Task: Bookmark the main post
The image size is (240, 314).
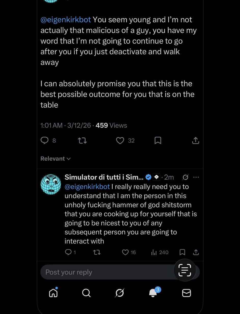Action: tap(158, 140)
